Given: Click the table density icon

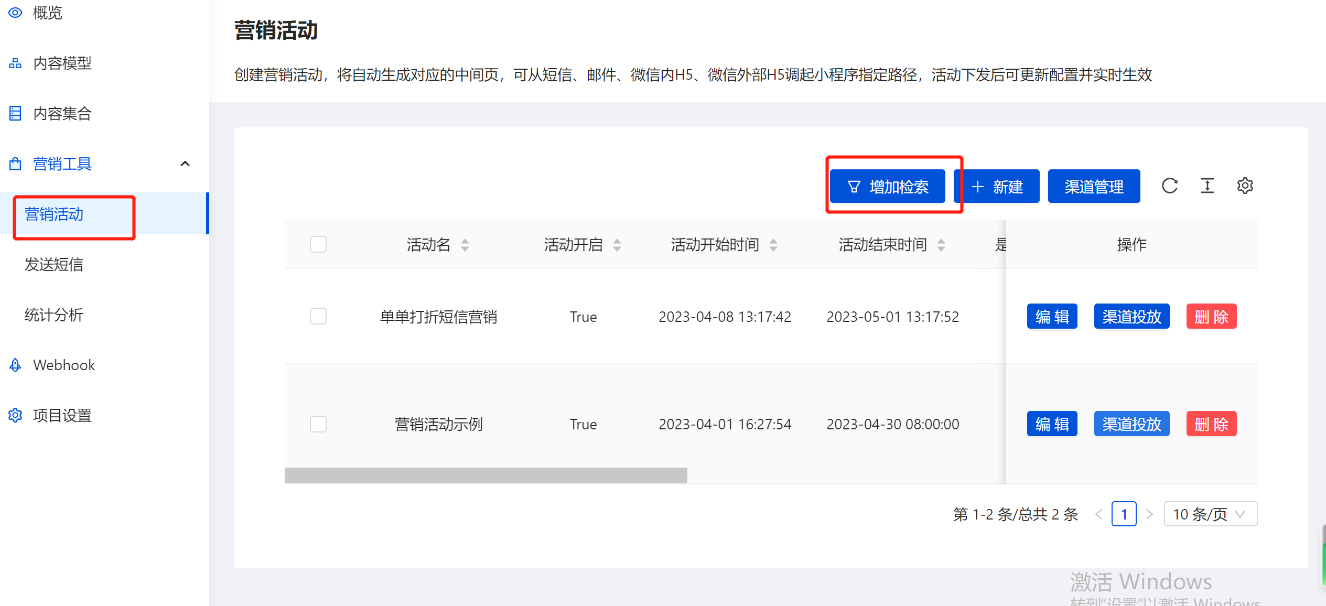Looking at the screenshot, I should coord(1207,186).
